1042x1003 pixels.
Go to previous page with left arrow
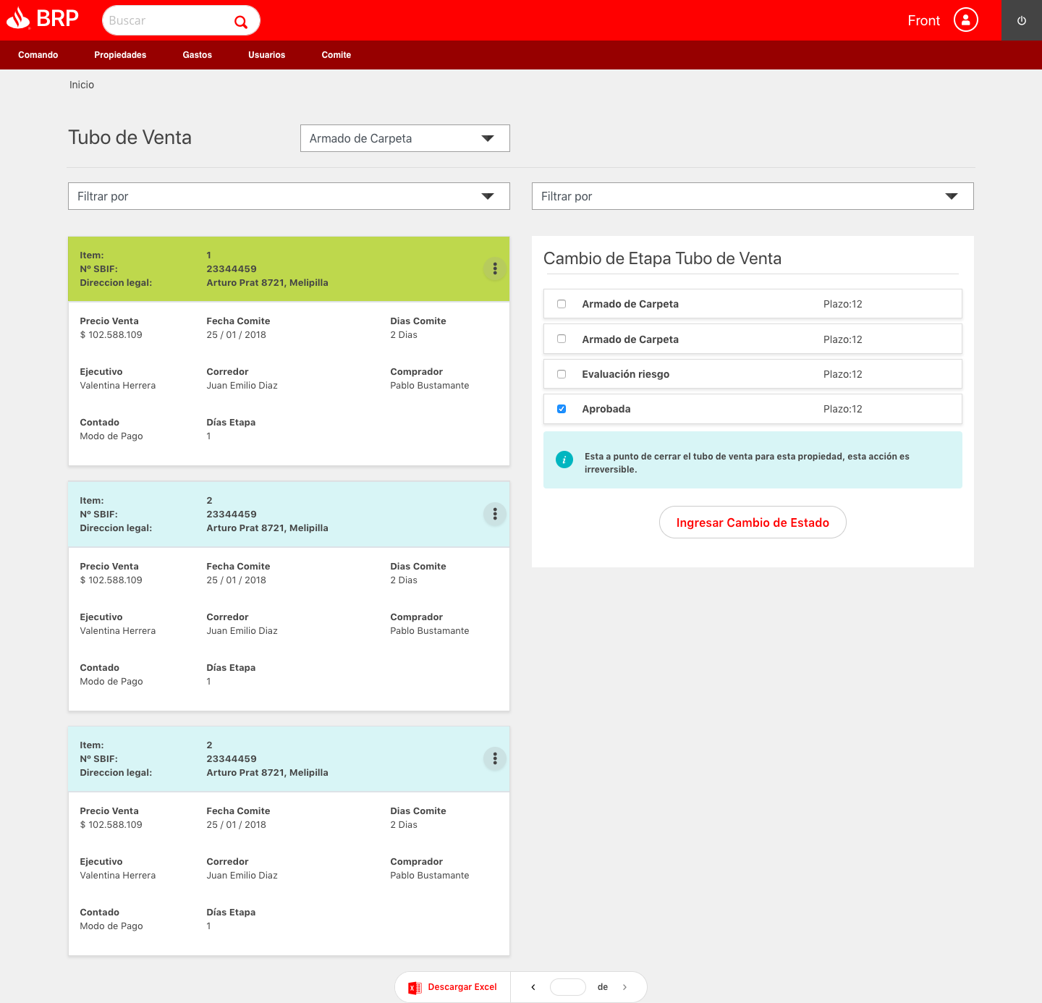tap(533, 987)
